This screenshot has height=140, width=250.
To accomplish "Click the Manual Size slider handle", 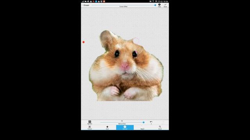I will [x=143, y=122].
